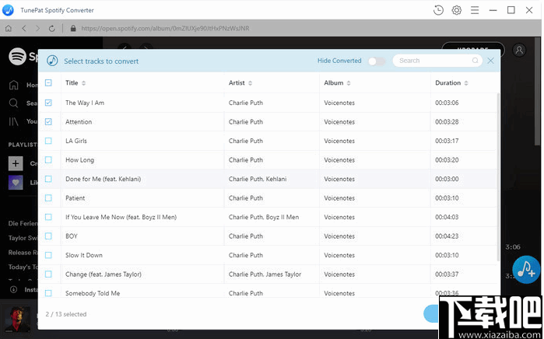Viewport: 544px width, 339px height.
Task: Uncheck the Attention track
Action: coord(48,121)
